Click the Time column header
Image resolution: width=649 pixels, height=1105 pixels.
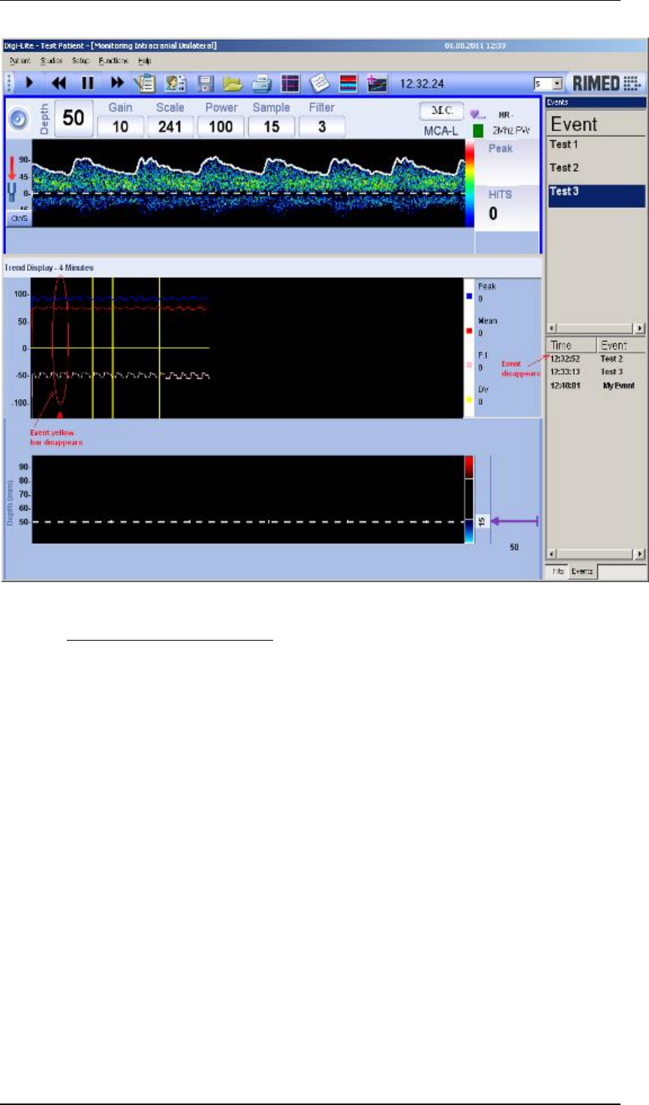pyautogui.click(x=572, y=345)
